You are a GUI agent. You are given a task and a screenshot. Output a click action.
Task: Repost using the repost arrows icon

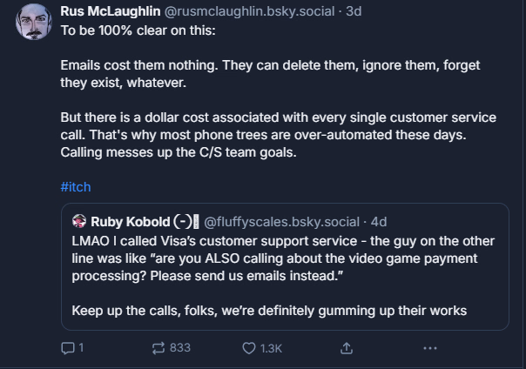click(x=158, y=348)
